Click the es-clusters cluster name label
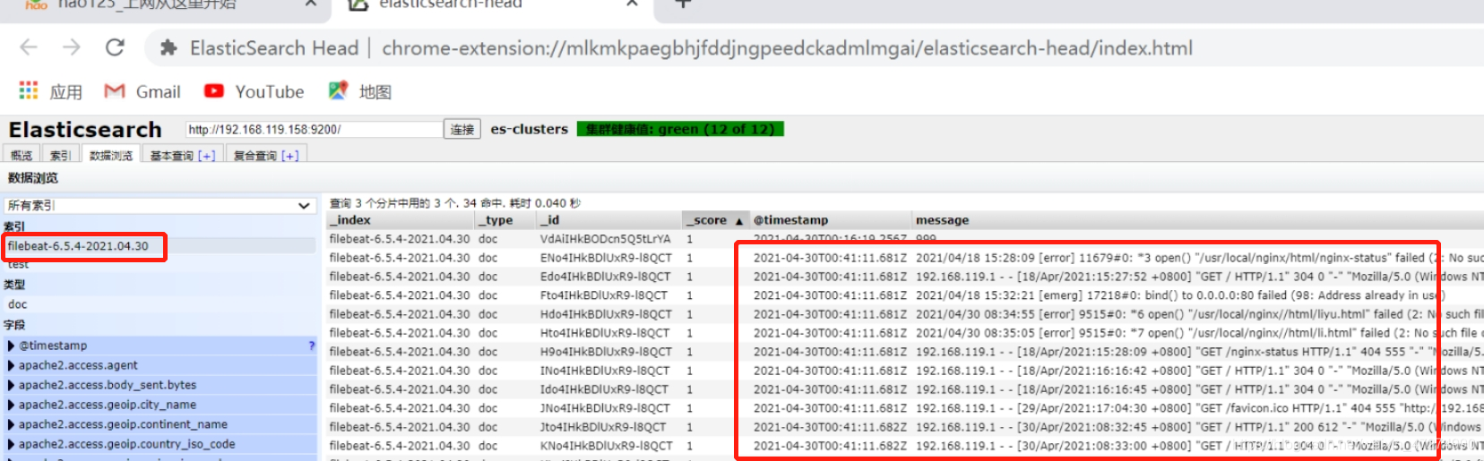The width and height of the screenshot is (1484, 461). tap(530, 129)
